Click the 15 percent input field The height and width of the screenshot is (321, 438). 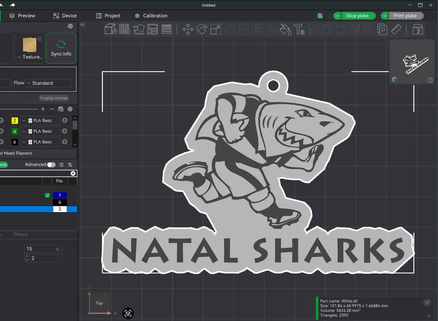tap(43, 249)
